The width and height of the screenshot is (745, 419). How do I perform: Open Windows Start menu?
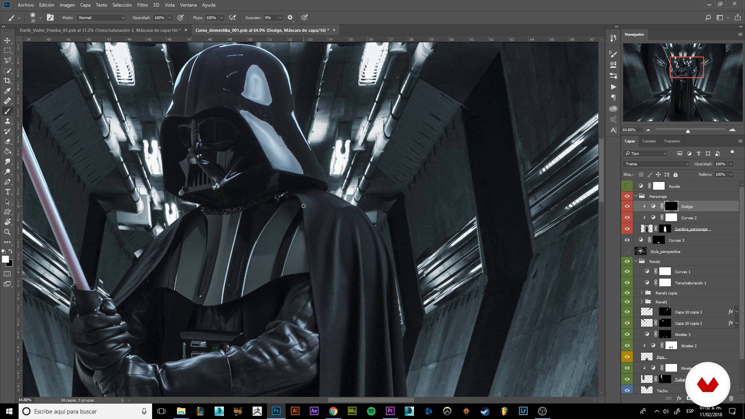pos(9,411)
